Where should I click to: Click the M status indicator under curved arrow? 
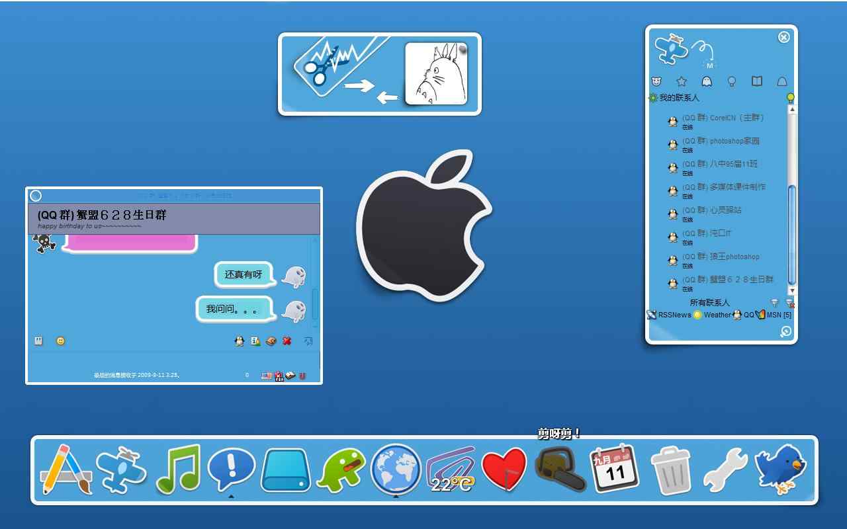coord(709,65)
